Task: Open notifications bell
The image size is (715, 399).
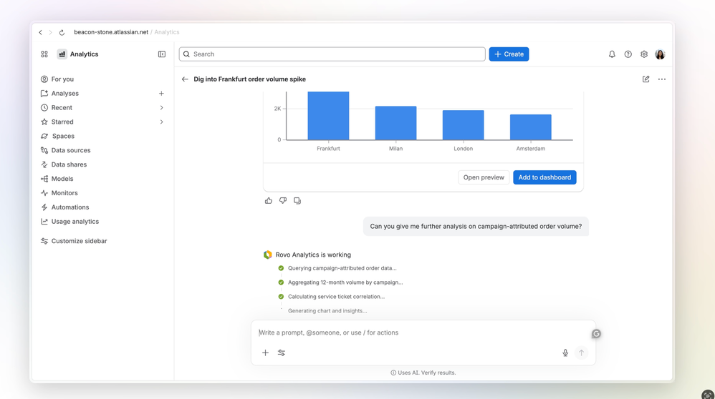Action: tap(612, 54)
